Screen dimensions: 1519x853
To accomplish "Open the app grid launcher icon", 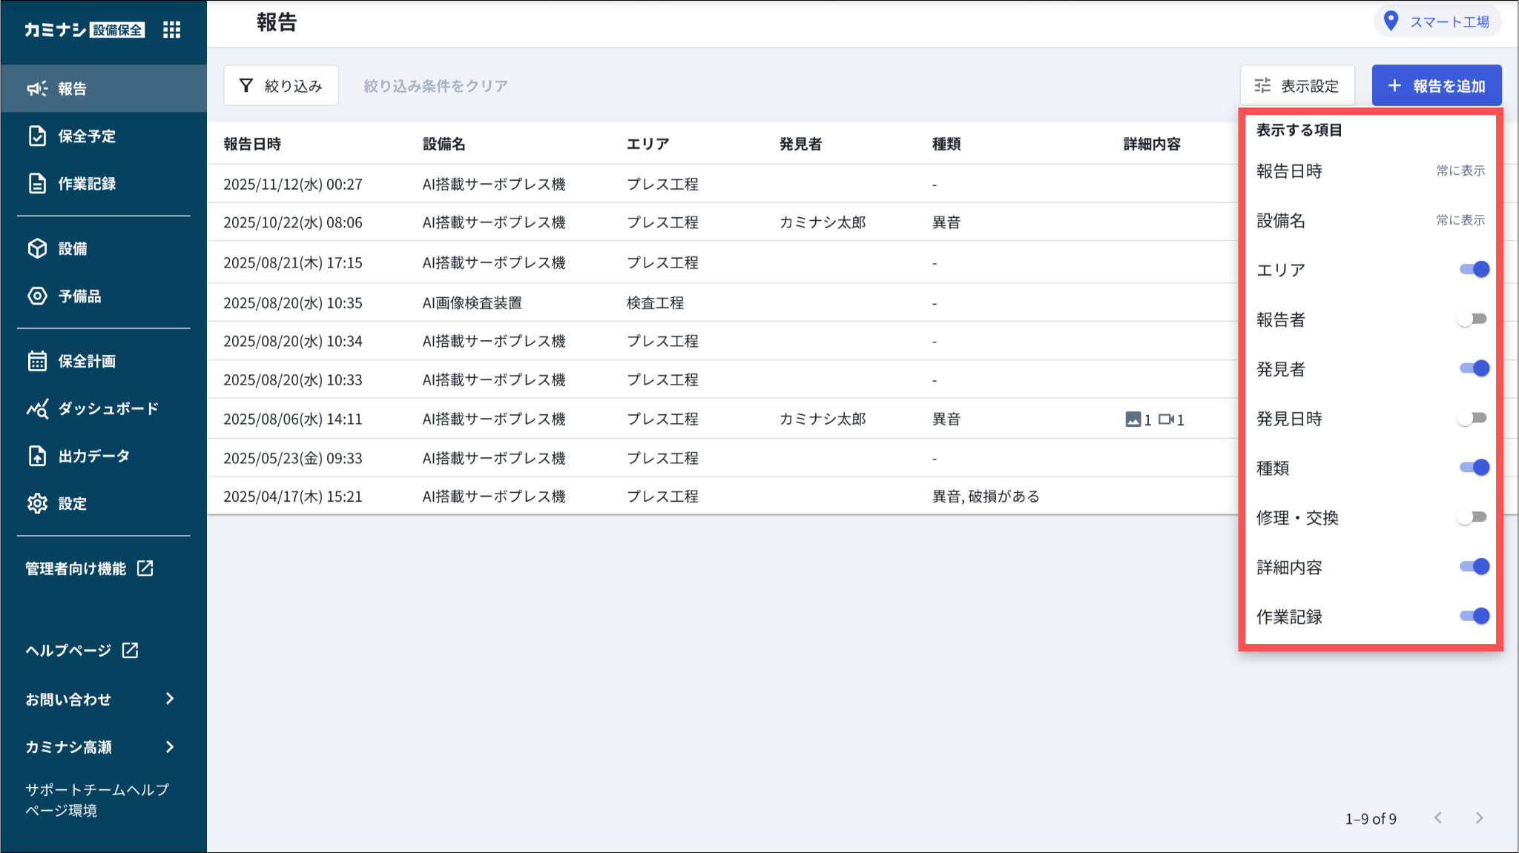I will click(171, 30).
